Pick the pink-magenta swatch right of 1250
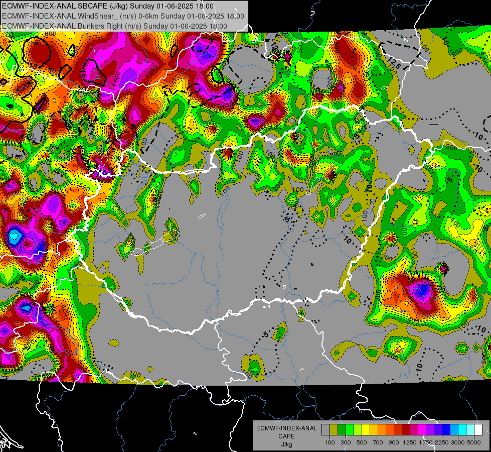 click(x=414, y=430)
